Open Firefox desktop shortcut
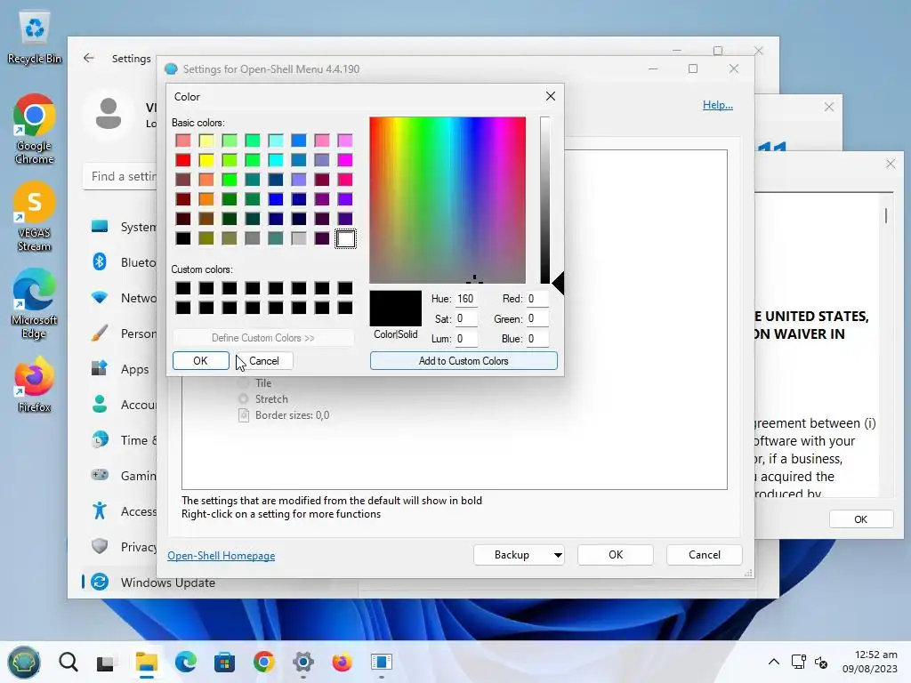This screenshot has width=911, height=683. point(35,384)
